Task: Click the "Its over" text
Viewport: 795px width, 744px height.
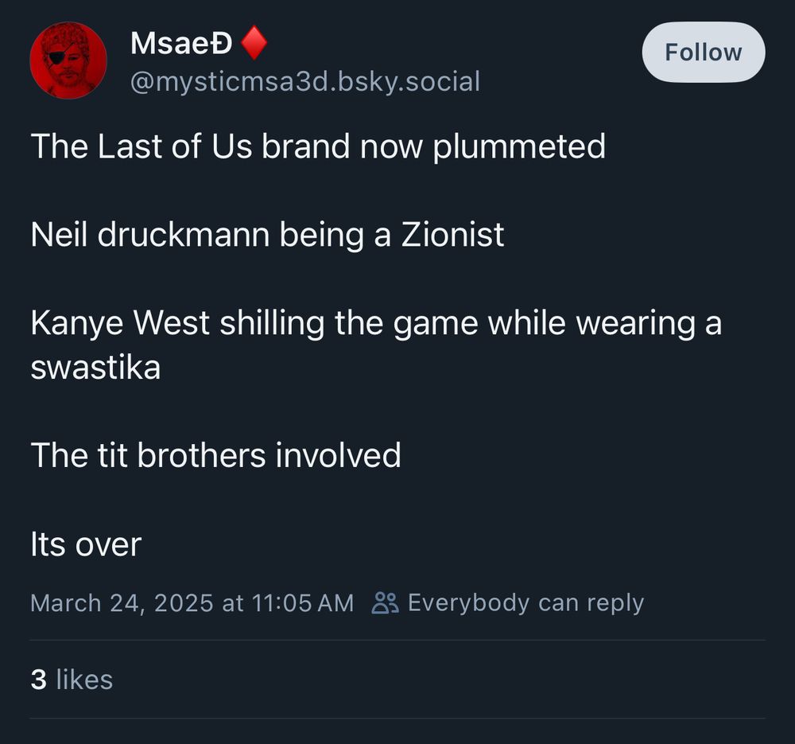Action: (x=86, y=544)
